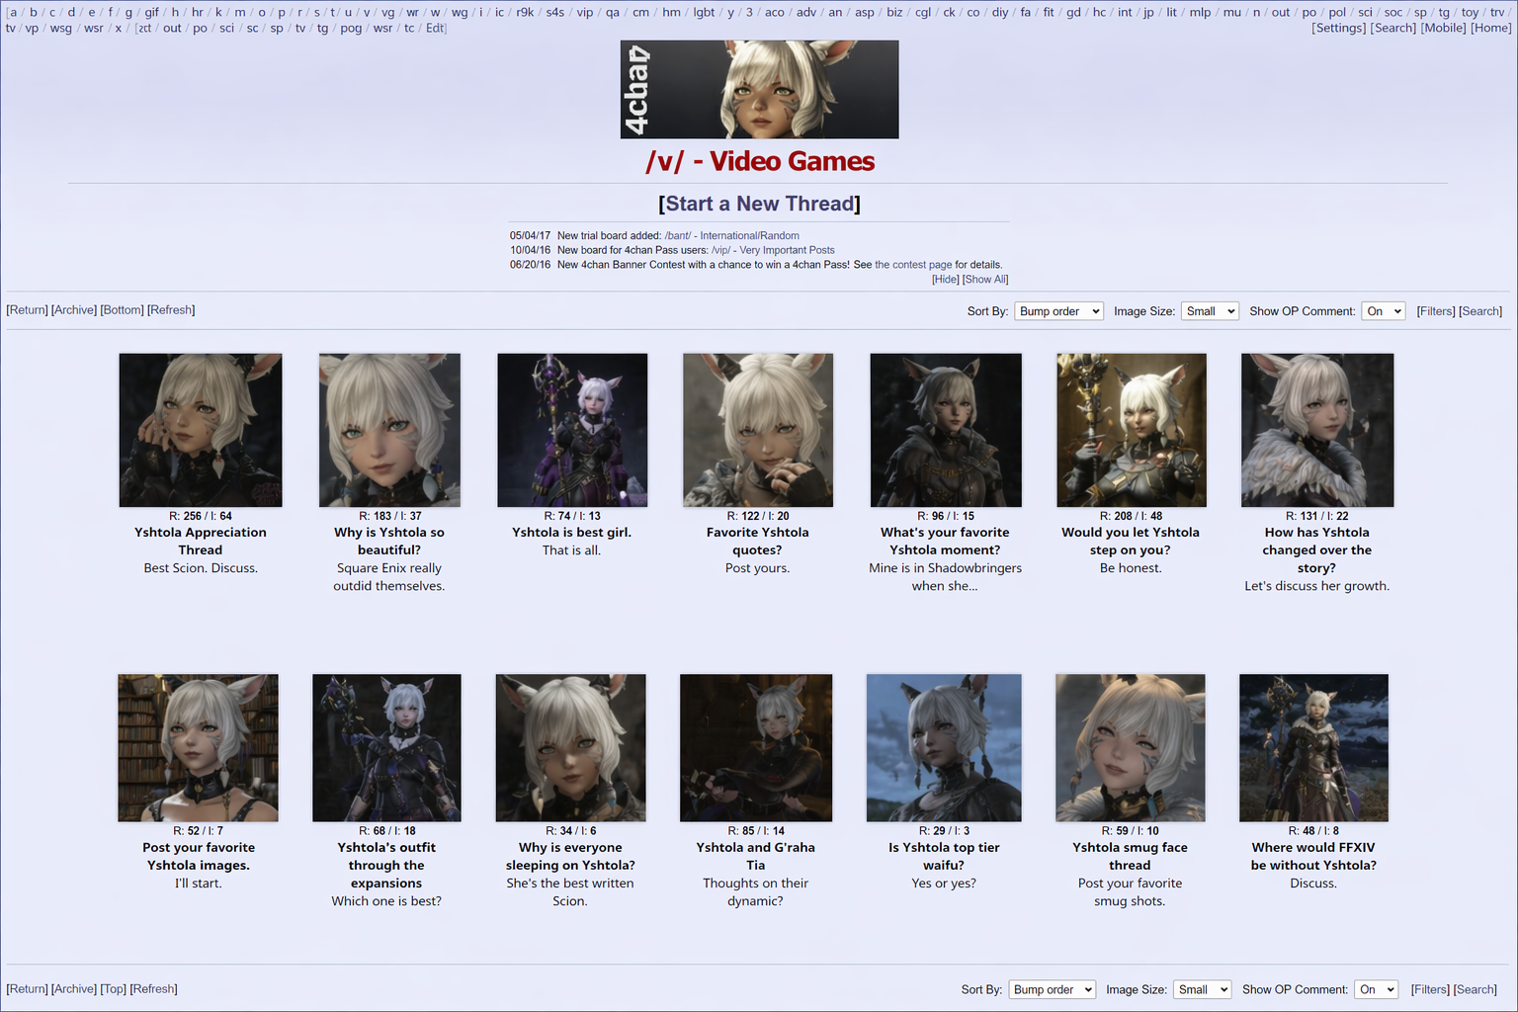Open the Sort By dropdown in the bottom toolbar

(x=1053, y=989)
